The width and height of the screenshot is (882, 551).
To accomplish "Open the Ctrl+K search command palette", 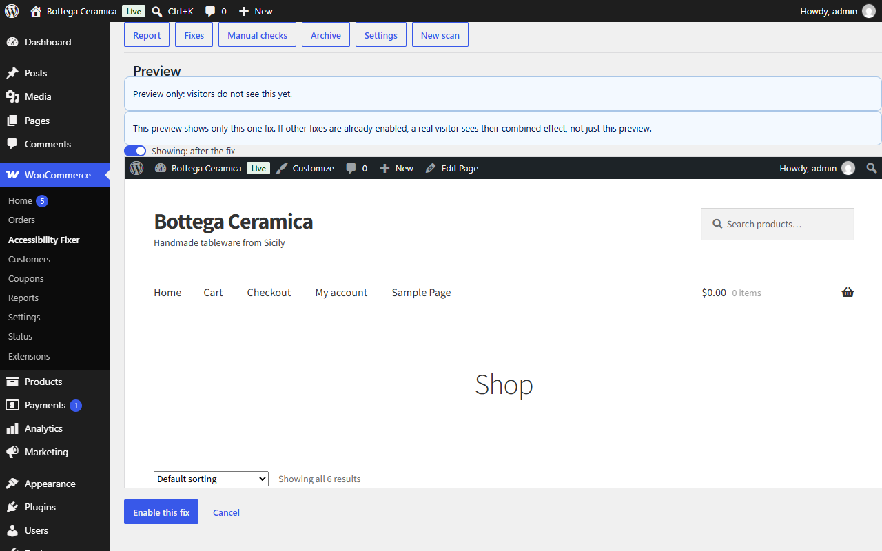I will click(172, 11).
